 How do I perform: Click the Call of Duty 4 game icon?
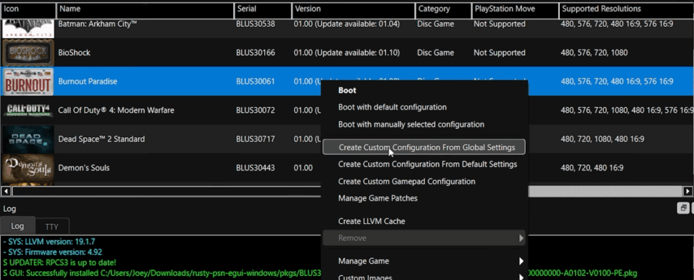27,110
